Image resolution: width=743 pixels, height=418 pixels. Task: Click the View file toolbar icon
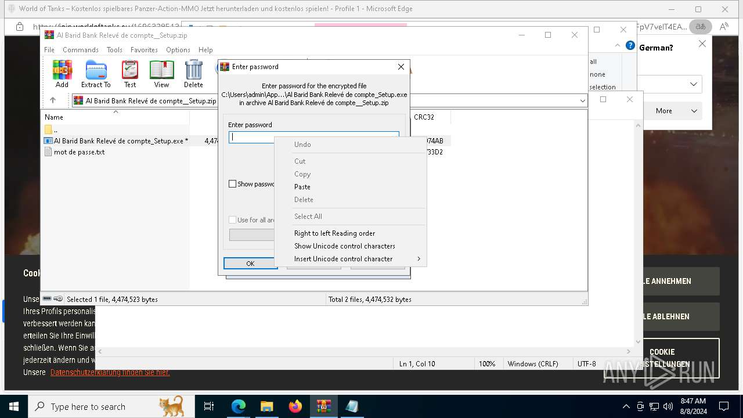[161, 74]
